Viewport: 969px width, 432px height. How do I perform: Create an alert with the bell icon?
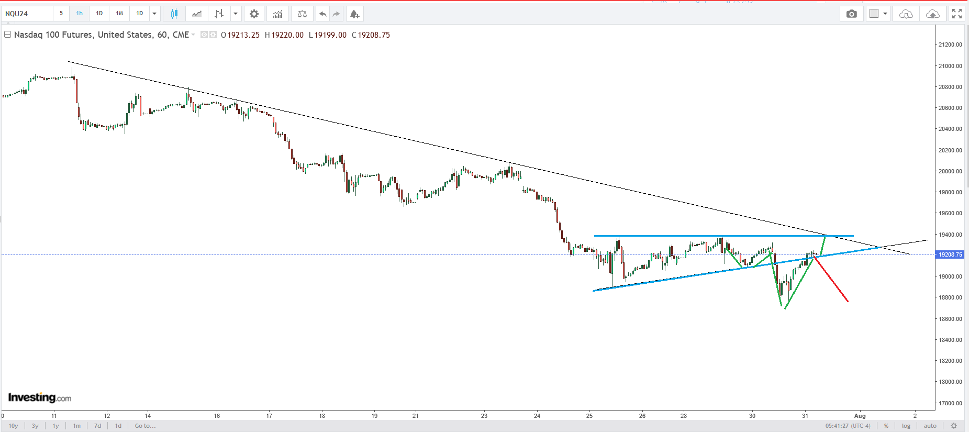click(x=354, y=14)
